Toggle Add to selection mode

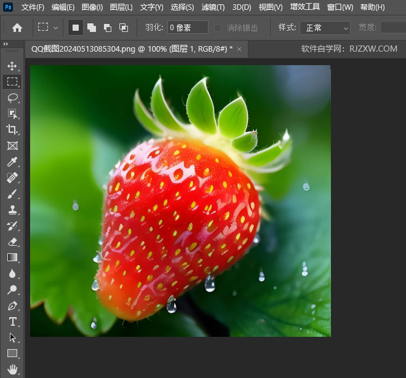coord(92,28)
